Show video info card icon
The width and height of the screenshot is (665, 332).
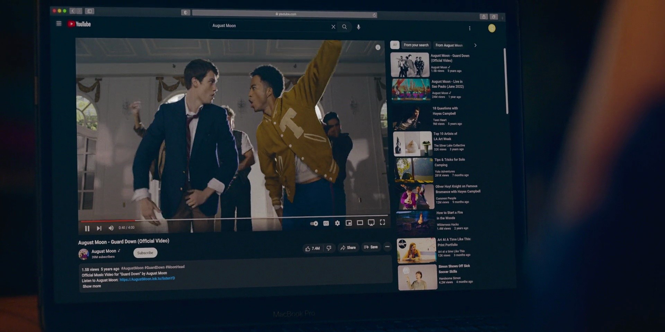pyautogui.click(x=378, y=47)
